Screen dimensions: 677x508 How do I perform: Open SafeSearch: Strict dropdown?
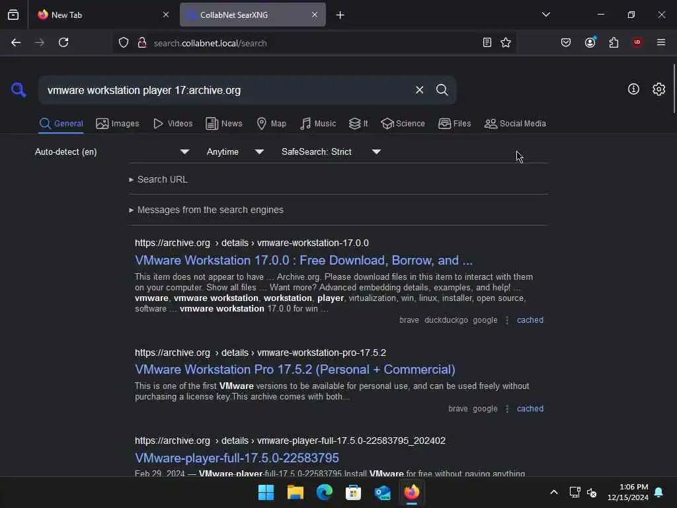[x=331, y=151]
